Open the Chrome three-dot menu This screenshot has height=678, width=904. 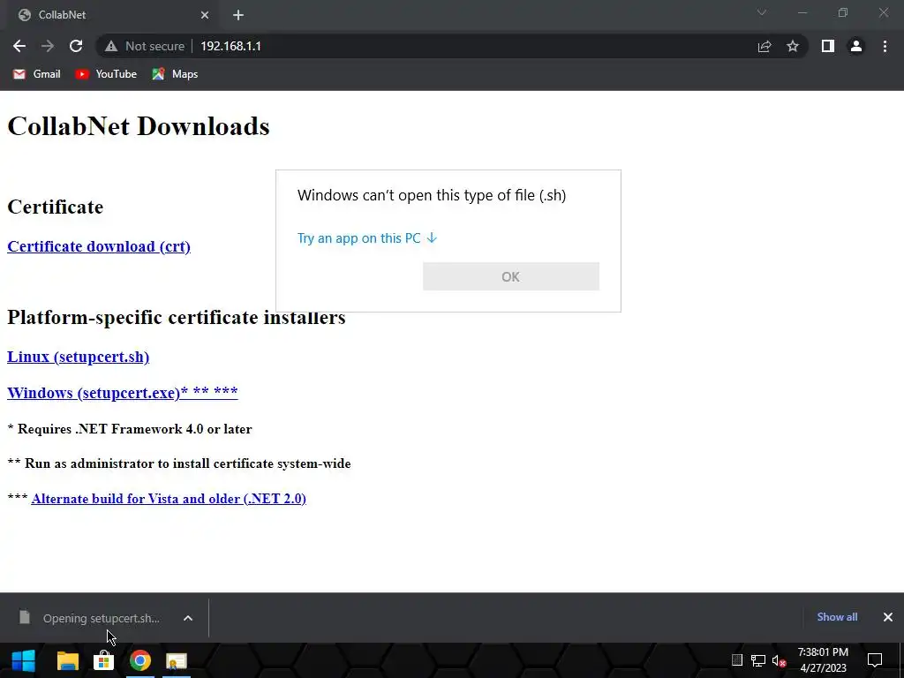[885, 46]
